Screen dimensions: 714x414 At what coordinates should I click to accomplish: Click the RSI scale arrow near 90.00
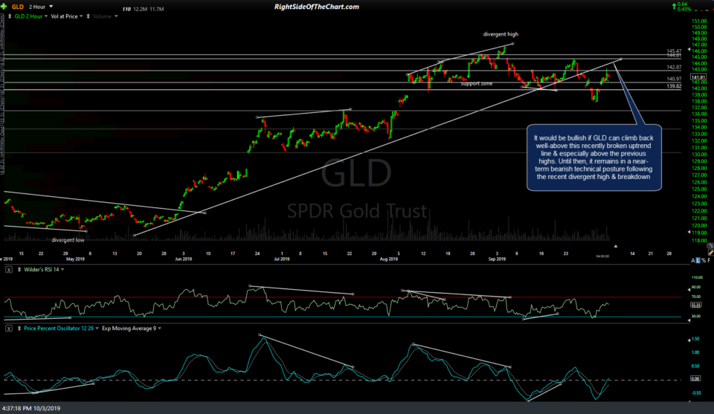tap(689, 288)
